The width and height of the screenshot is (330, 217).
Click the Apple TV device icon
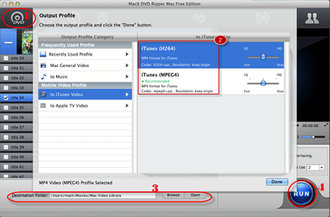43,106
